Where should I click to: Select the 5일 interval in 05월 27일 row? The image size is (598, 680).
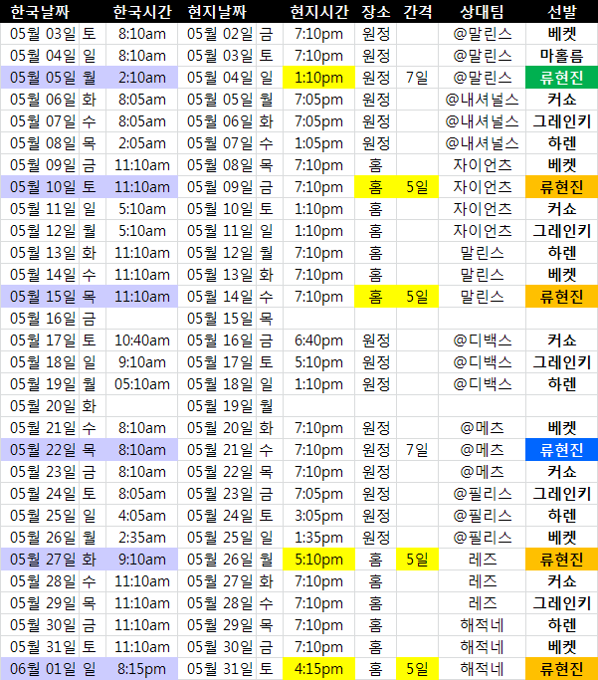(417, 560)
